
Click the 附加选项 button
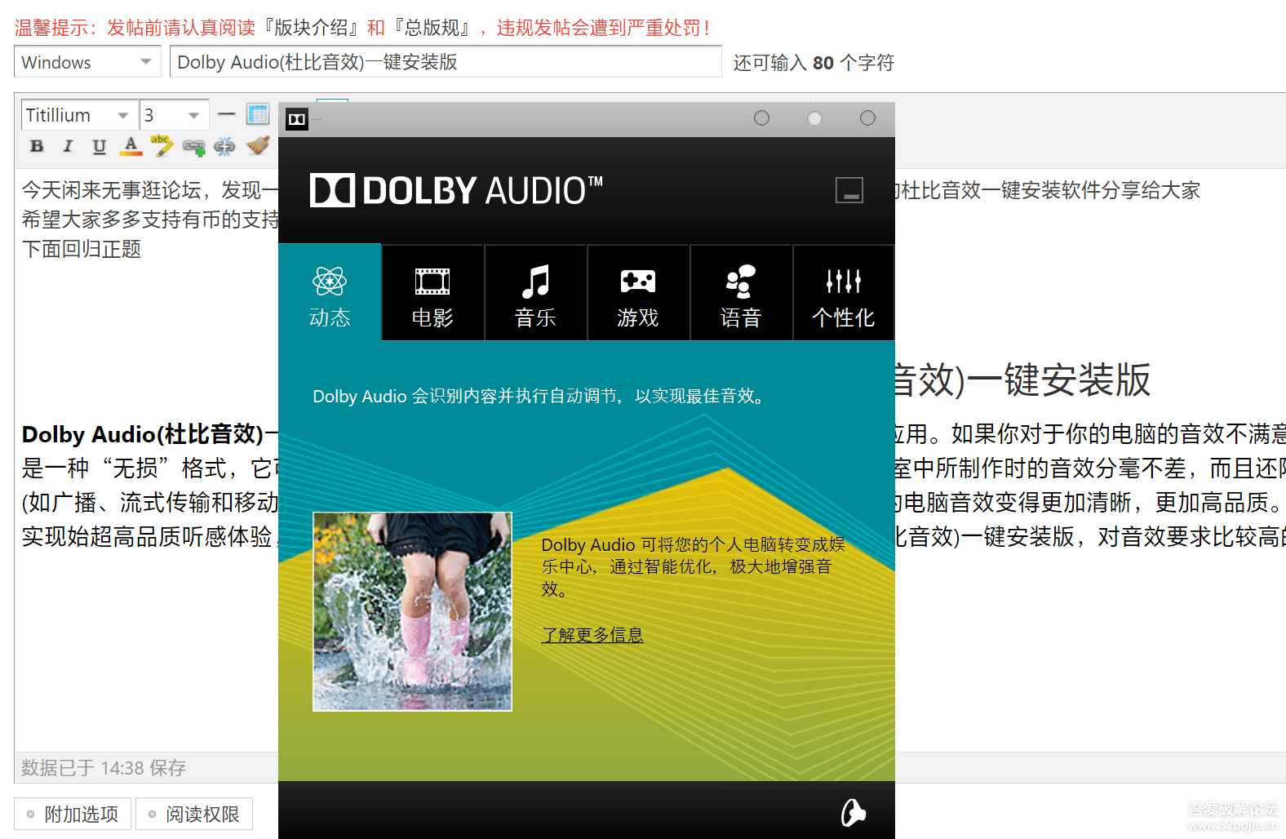pos(73,814)
